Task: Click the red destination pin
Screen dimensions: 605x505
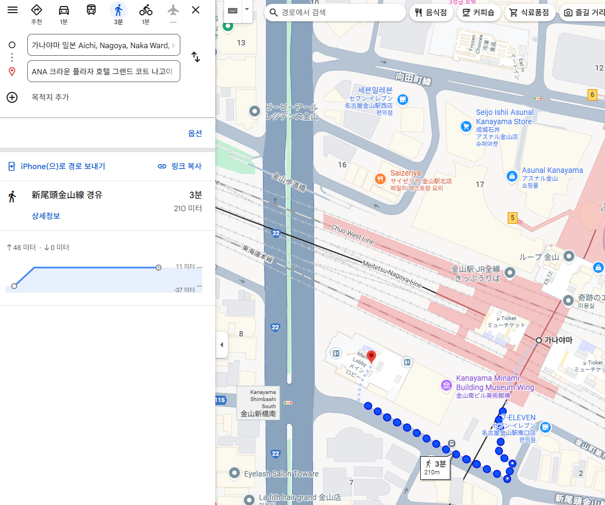Action: click(371, 357)
